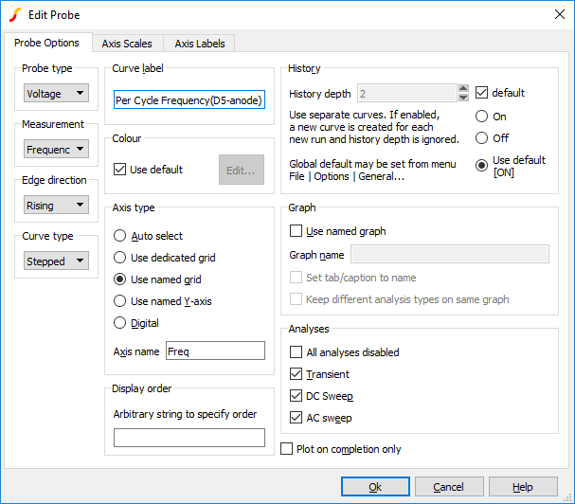This screenshot has height=504, width=575.
Task: Choose Use dedicated grid option
Action: [x=120, y=258]
